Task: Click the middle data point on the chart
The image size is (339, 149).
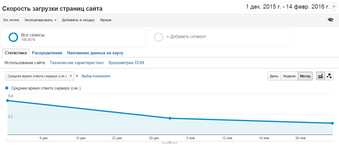Action: [170, 118]
